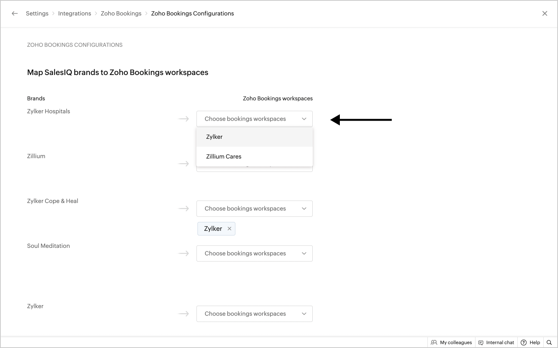Screen dimensions: 558x348
Task: Collapse the Zylker Hospitals workspaces dropdown
Action: click(255, 119)
